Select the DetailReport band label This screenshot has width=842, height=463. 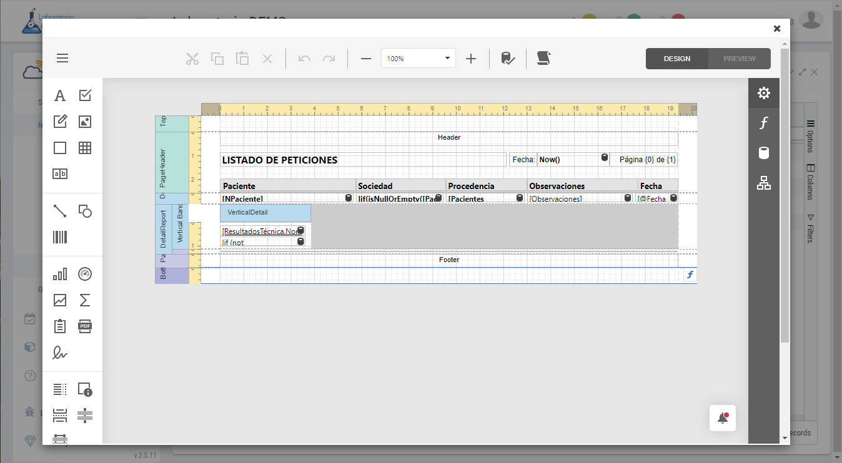(164, 229)
